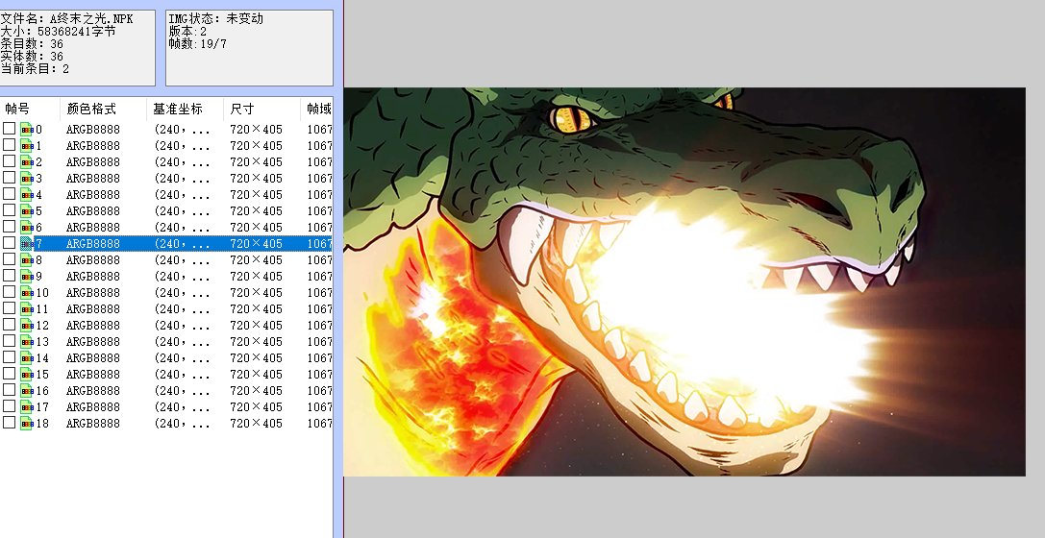Click the image icon of frame 13

(27, 341)
